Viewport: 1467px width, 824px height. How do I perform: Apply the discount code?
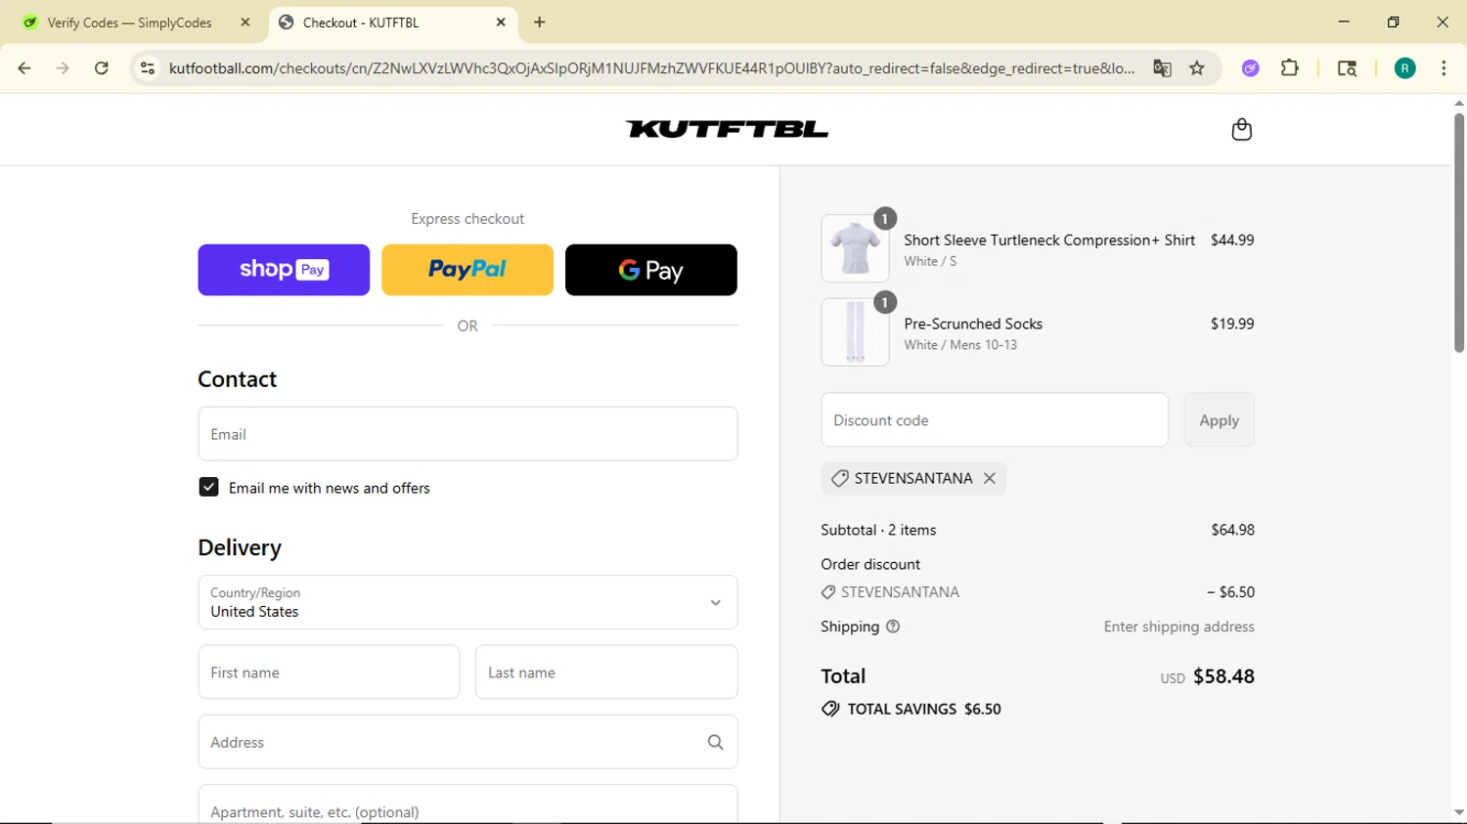(1219, 420)
